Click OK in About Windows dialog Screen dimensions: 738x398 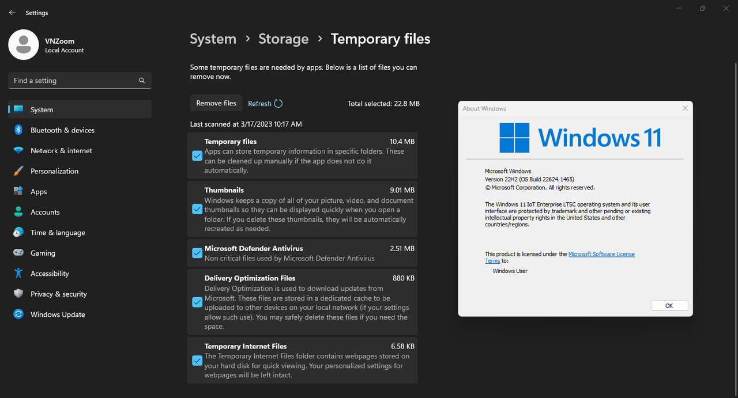tap(669, 306)
